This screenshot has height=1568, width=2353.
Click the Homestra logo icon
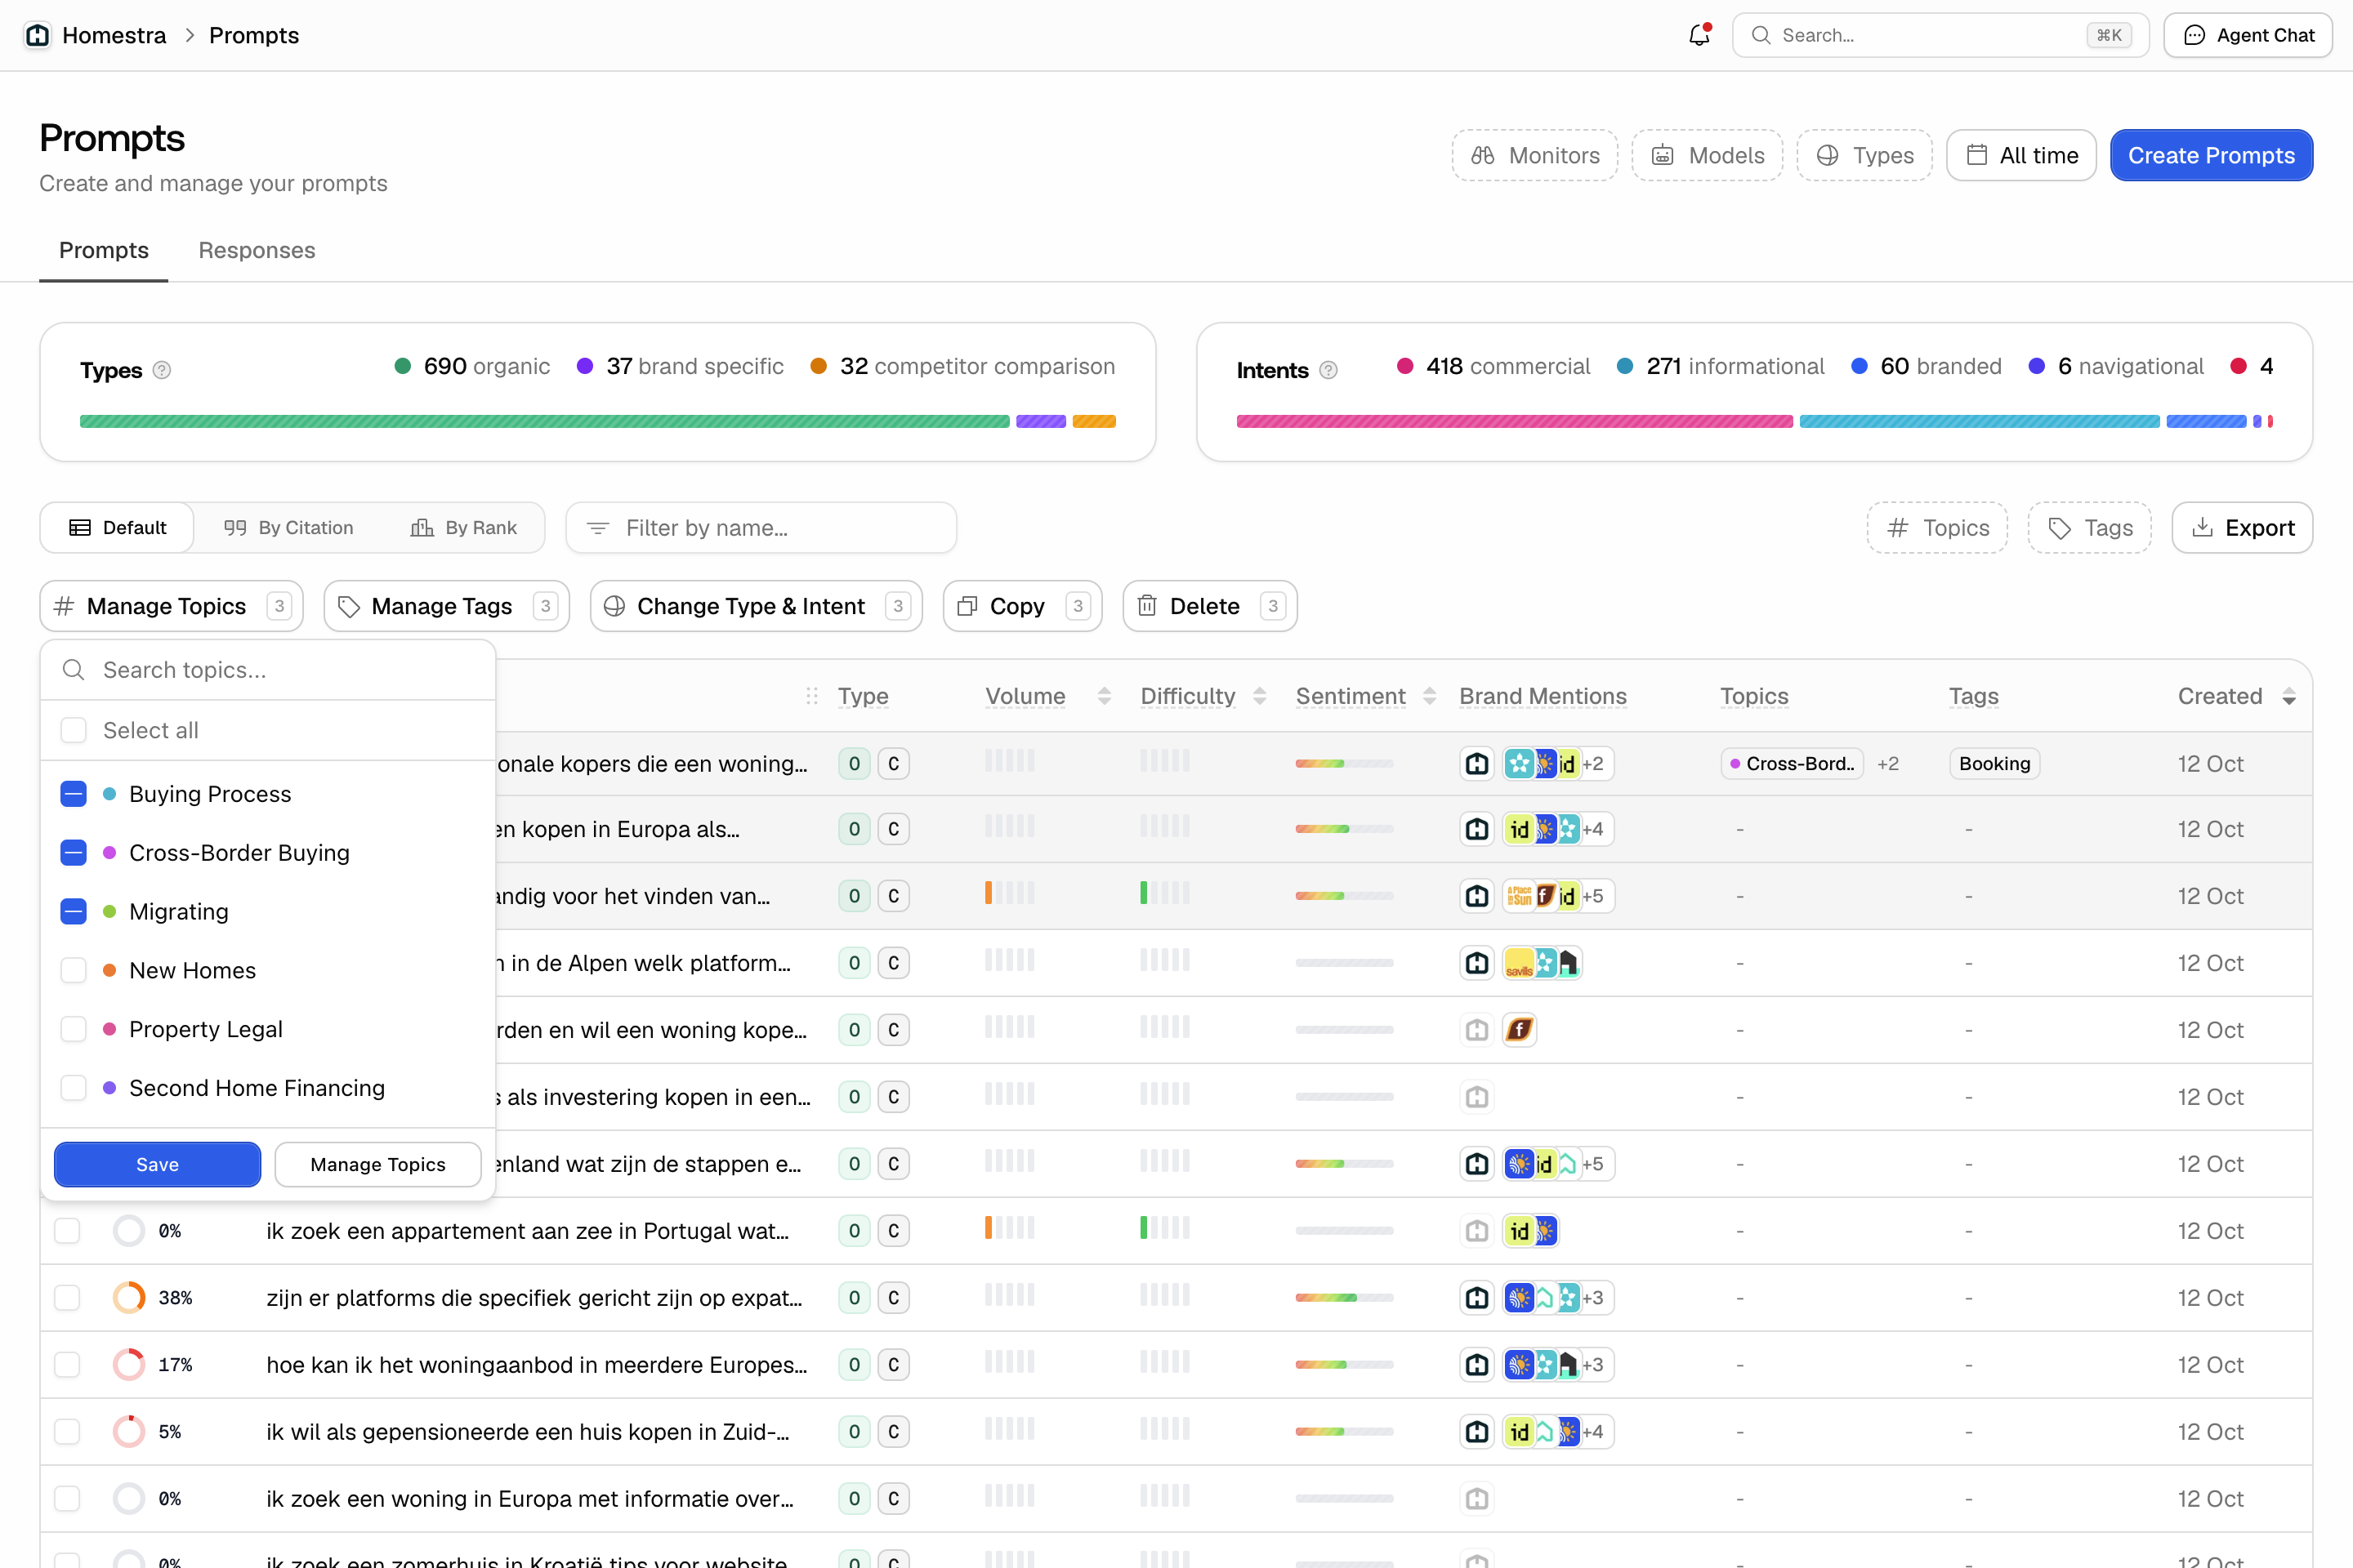coord(37,35)
